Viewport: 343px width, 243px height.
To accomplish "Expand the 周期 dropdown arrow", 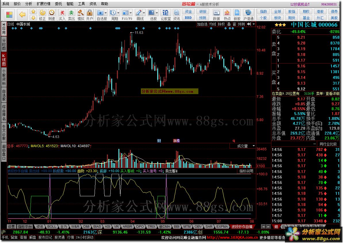I will [x=118, y=13].
